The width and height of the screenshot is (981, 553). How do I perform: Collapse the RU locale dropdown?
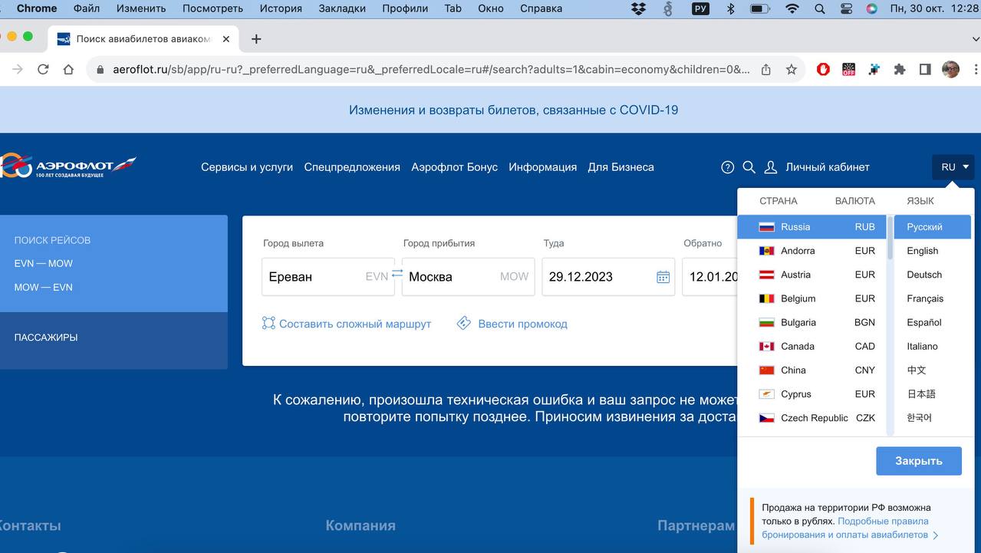tap(953, 167)
